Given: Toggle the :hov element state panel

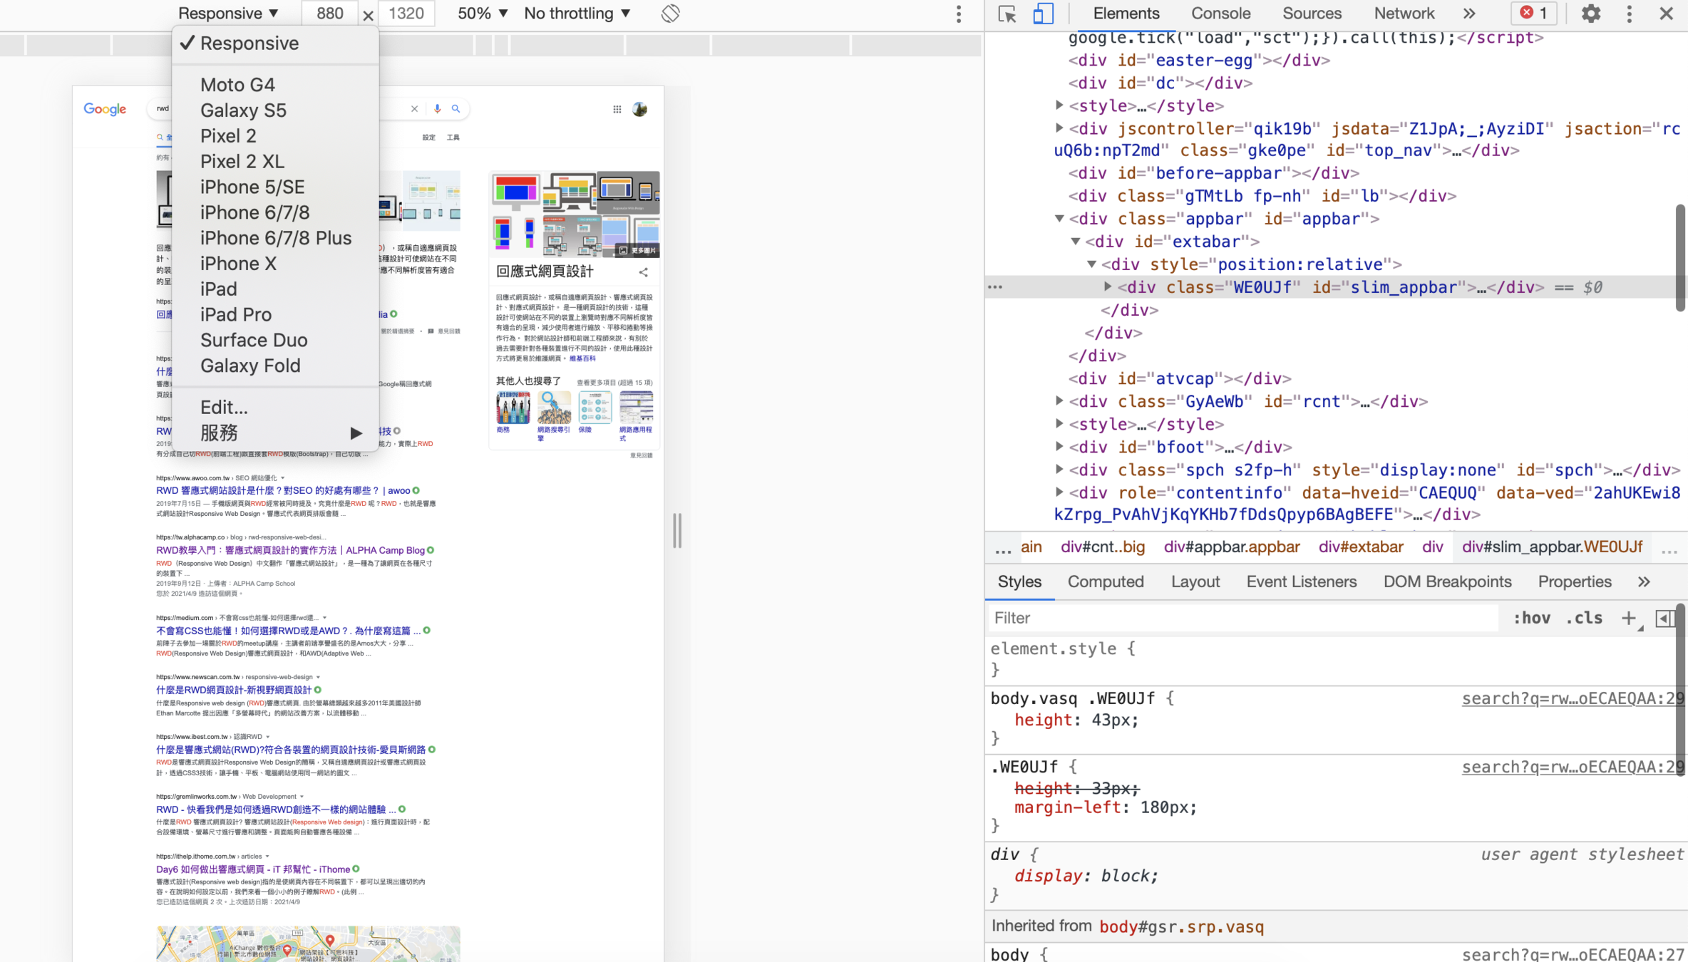Looking at the screenshot, I should coord(1531,618).
